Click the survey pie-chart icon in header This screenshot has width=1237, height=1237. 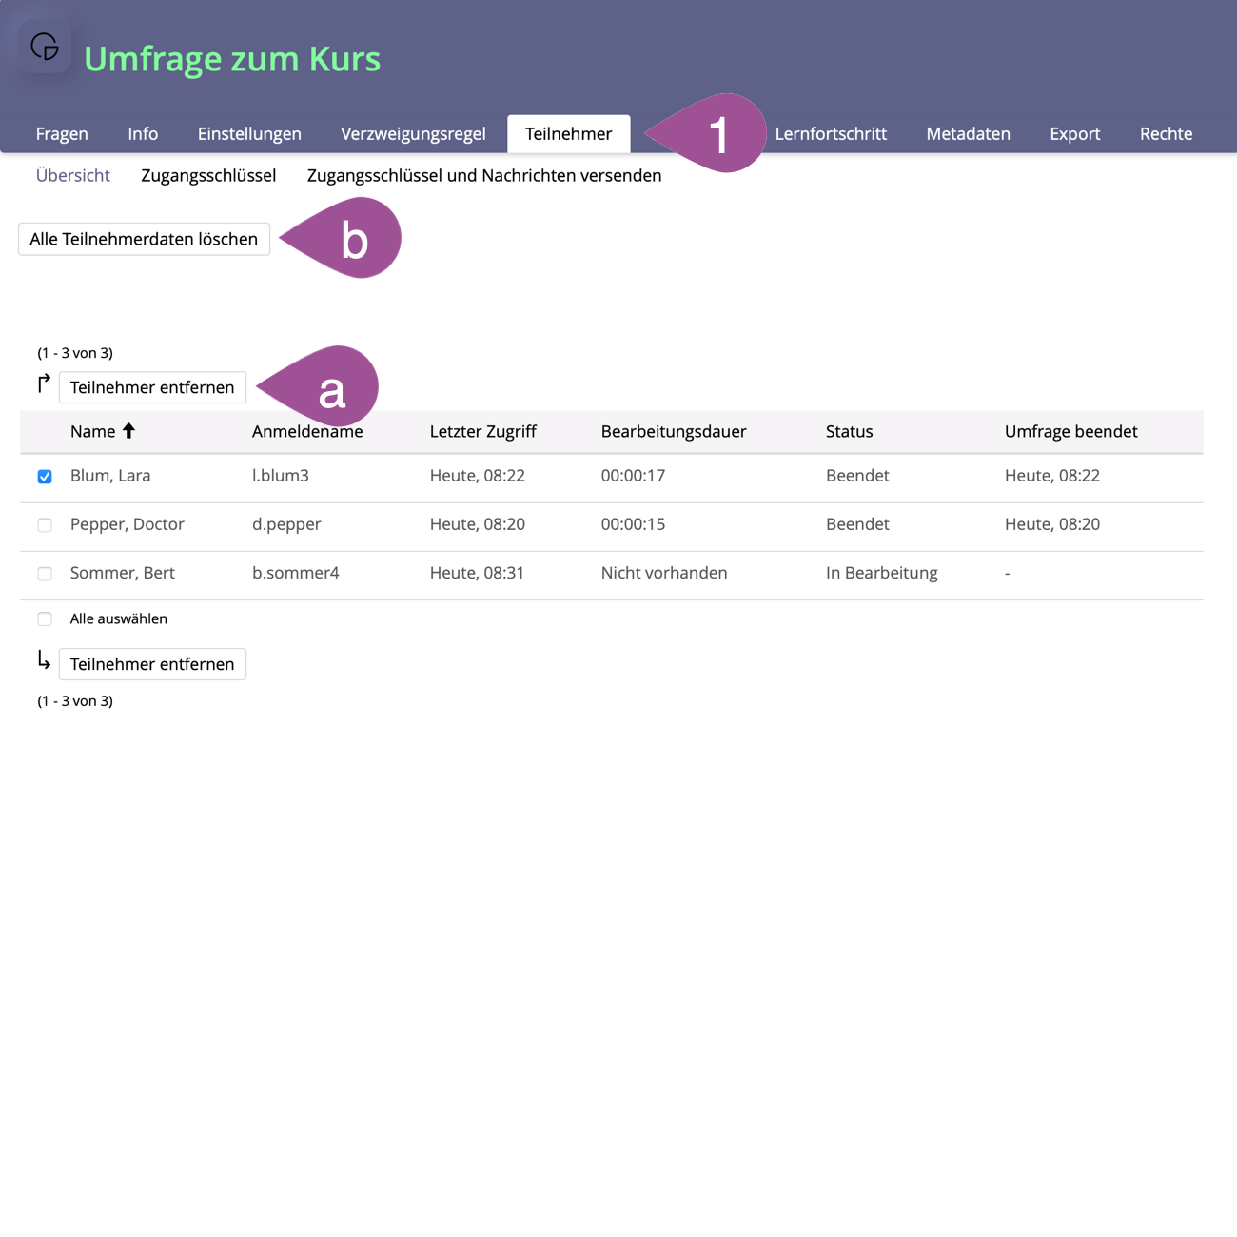point(45,46)
